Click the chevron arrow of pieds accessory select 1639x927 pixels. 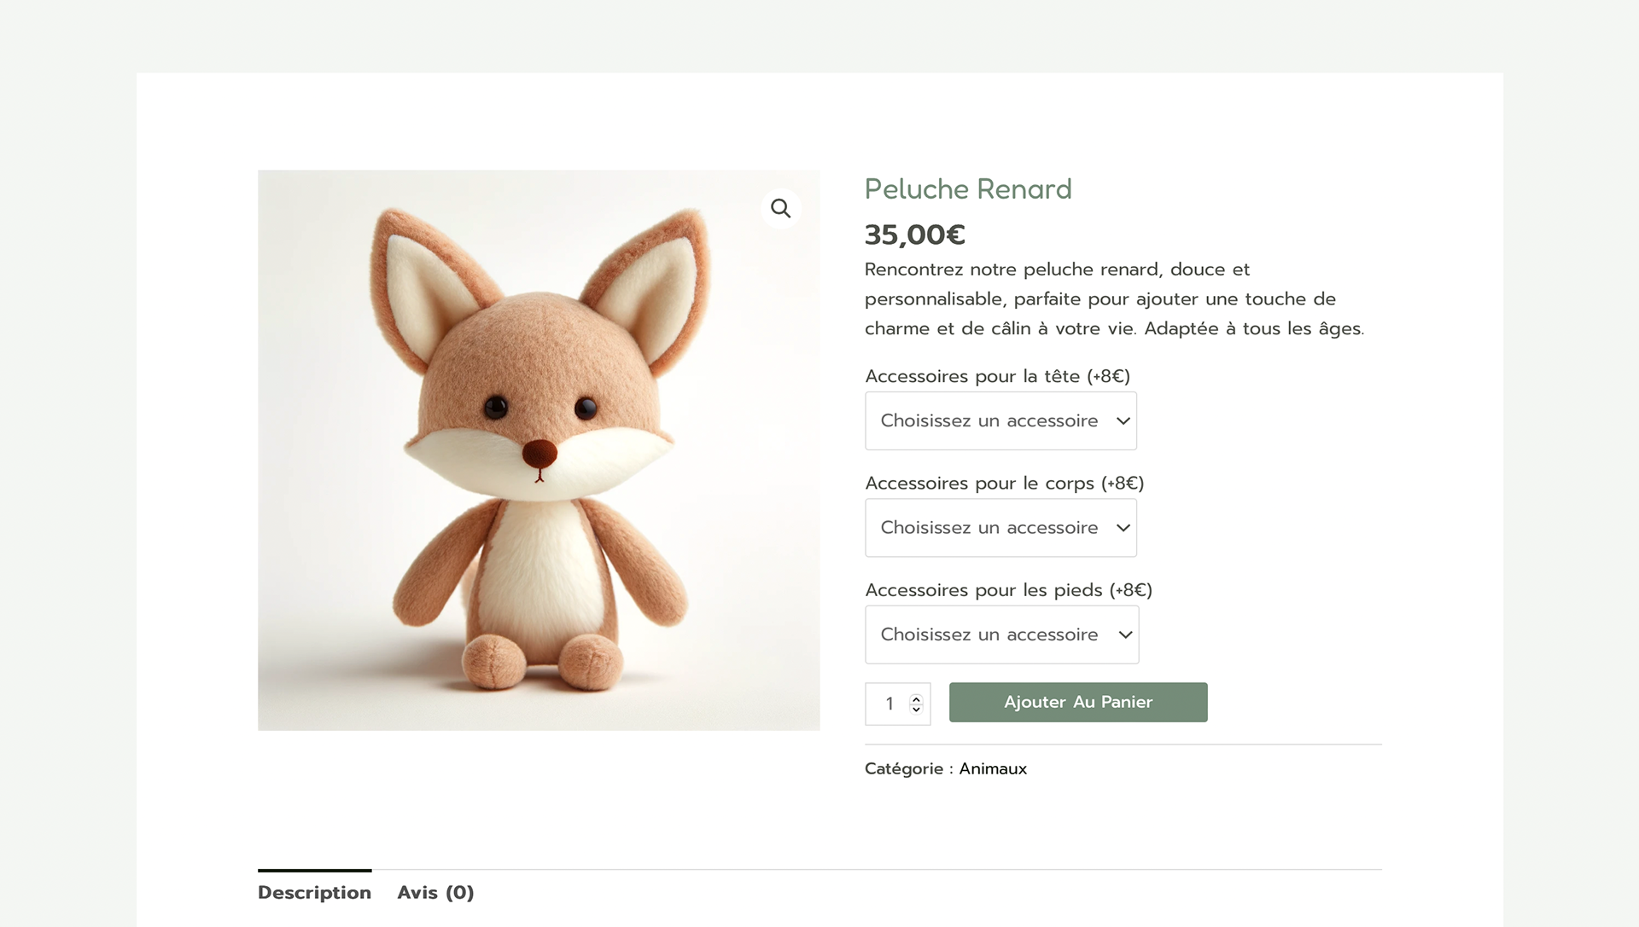1125,634
